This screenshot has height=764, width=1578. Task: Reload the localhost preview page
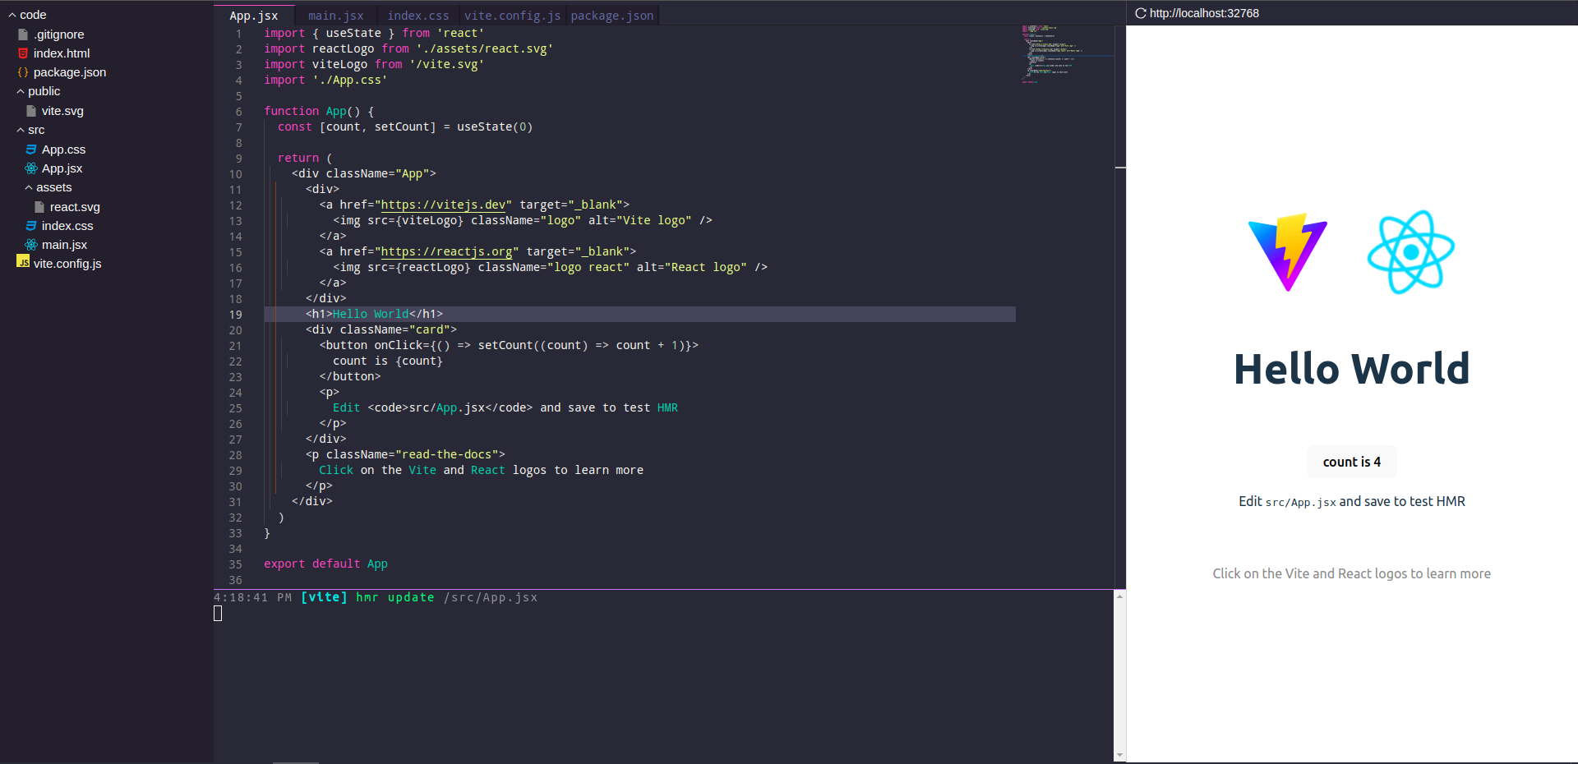coord(1141,13)
